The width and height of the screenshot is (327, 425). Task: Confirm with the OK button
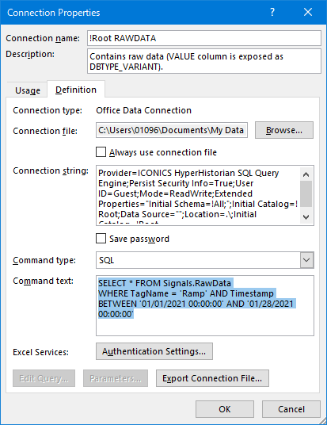(x=225, y=409)
